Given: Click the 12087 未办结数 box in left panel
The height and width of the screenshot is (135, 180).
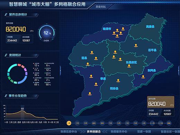Looking at the screenshot, I should 26,39.
